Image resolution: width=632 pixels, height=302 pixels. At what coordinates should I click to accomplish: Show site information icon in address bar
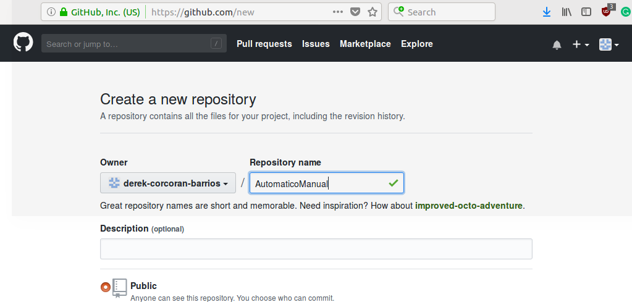[51, 12]
